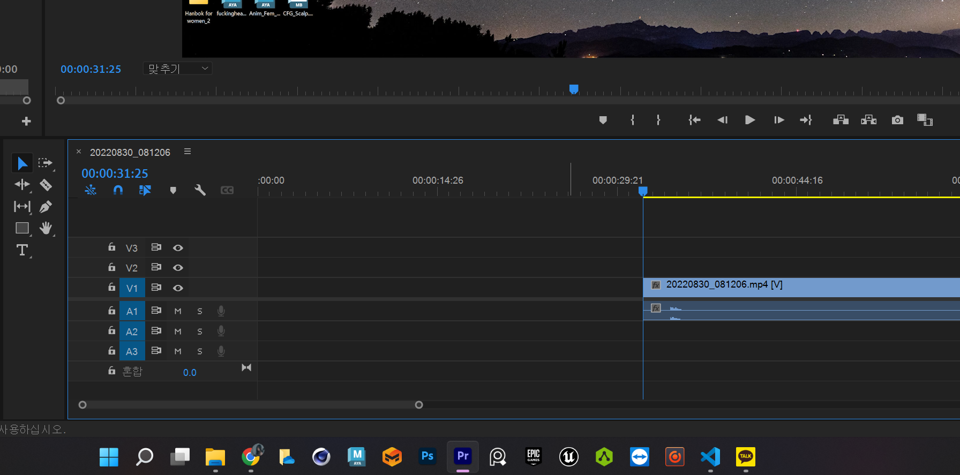The image size is (960, 475).
Task: Toggle V3 track output eye
Action: [178, 248]
